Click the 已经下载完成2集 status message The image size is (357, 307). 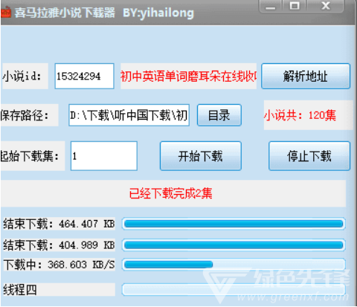point(171,193)
